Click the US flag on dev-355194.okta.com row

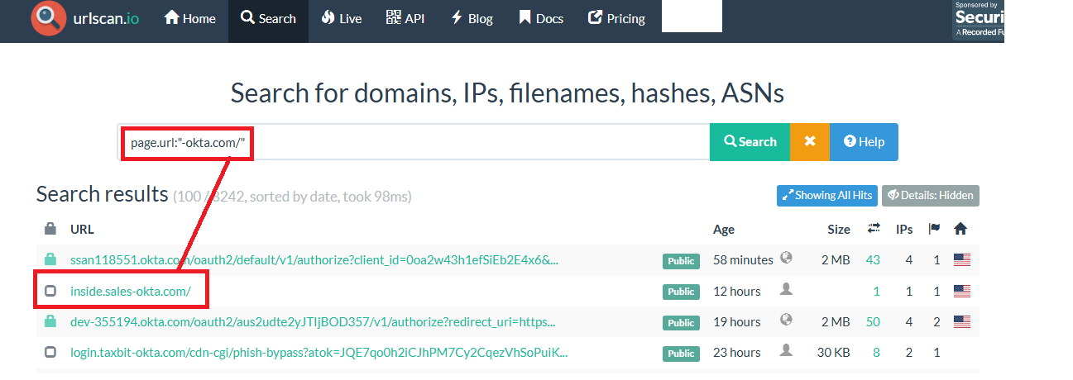point(961,321)
